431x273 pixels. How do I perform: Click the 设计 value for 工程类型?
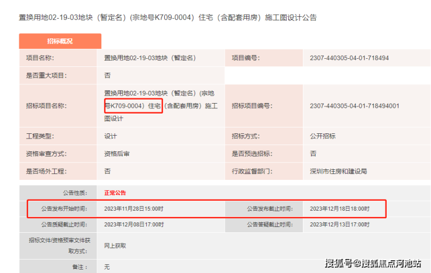[x=111, y=136]
